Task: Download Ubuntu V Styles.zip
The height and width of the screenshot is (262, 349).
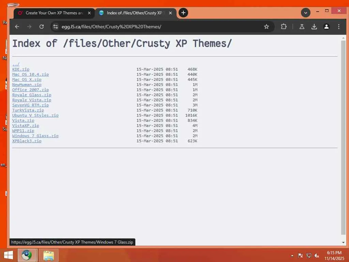Action: click(x=35, y=115)
